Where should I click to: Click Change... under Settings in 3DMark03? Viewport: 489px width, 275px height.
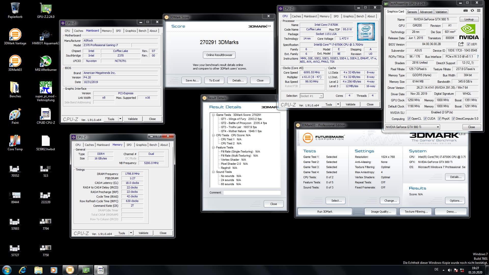point(390,201)
